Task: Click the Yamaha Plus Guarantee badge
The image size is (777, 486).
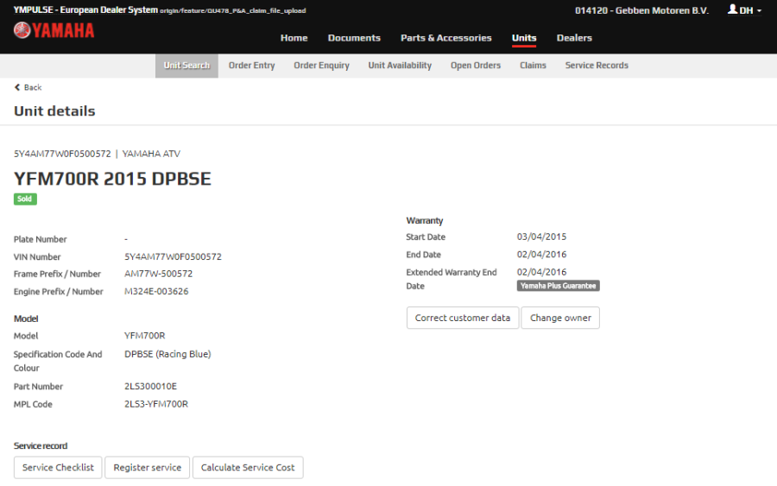Action: coord(558,286)
